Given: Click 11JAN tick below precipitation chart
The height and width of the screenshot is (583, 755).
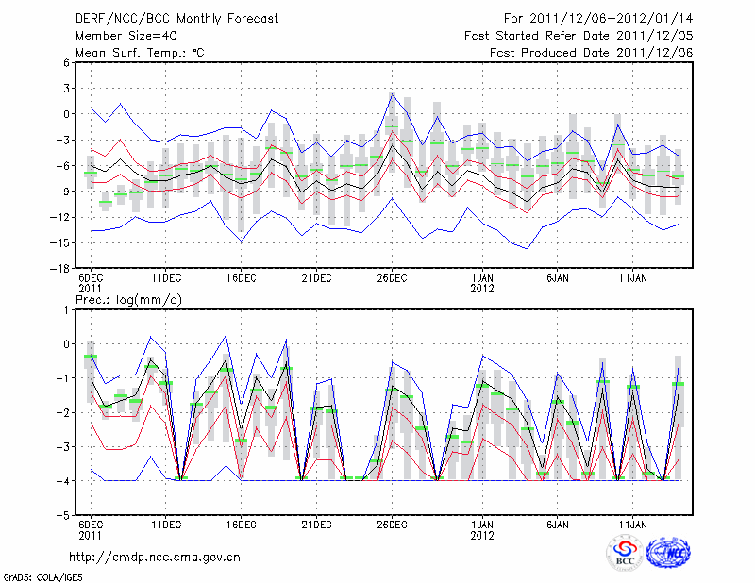Looking at the screenshot, I should tap(632, 522).
